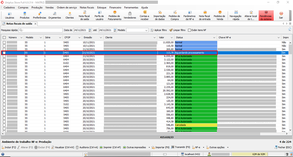Click Auditoria (Ctrl+A) button
Viewport: 293px width, 157px height.
[x=87, y=147]
